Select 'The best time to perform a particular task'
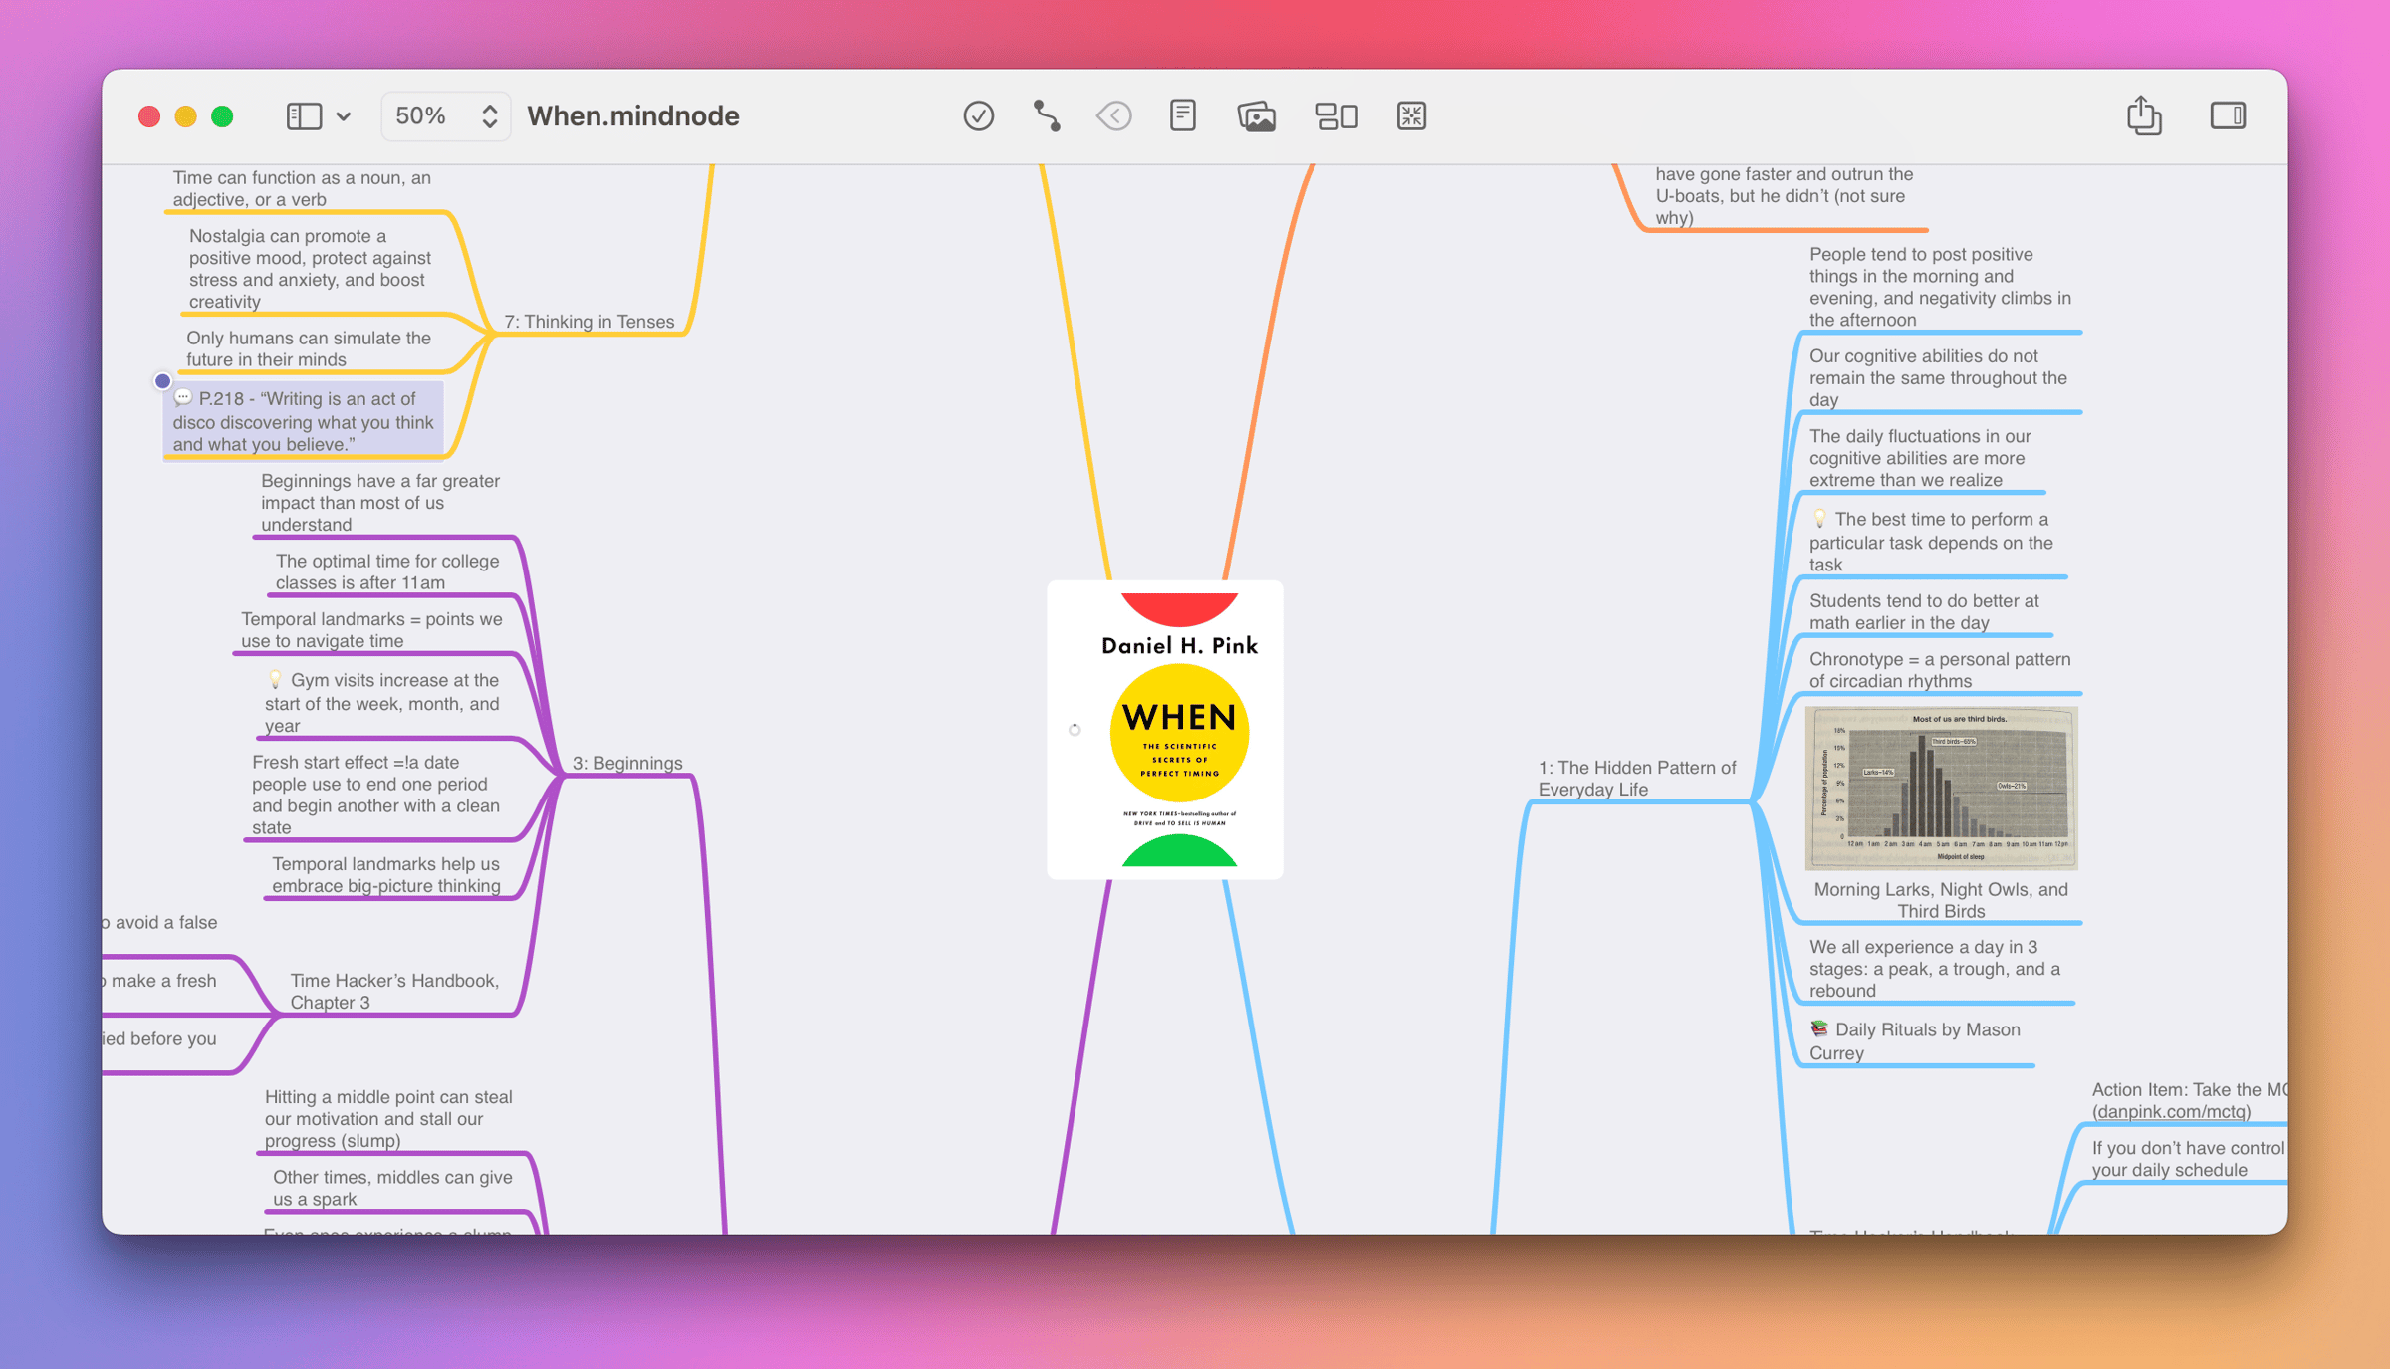 click(x=1931, y=541)
